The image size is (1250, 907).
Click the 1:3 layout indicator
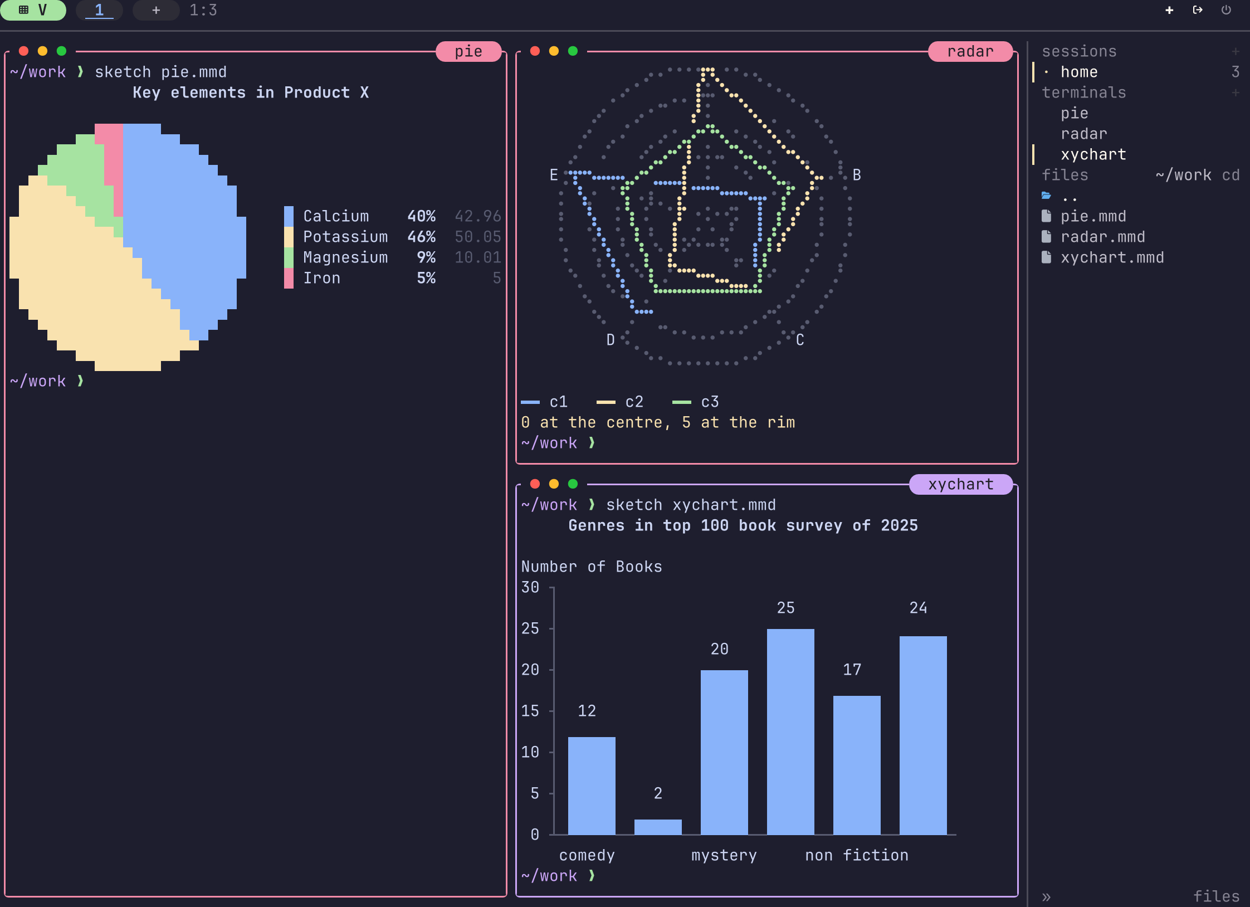203,10
